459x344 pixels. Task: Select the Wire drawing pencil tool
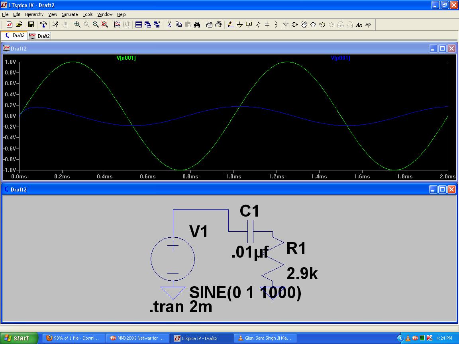point(231,25)
